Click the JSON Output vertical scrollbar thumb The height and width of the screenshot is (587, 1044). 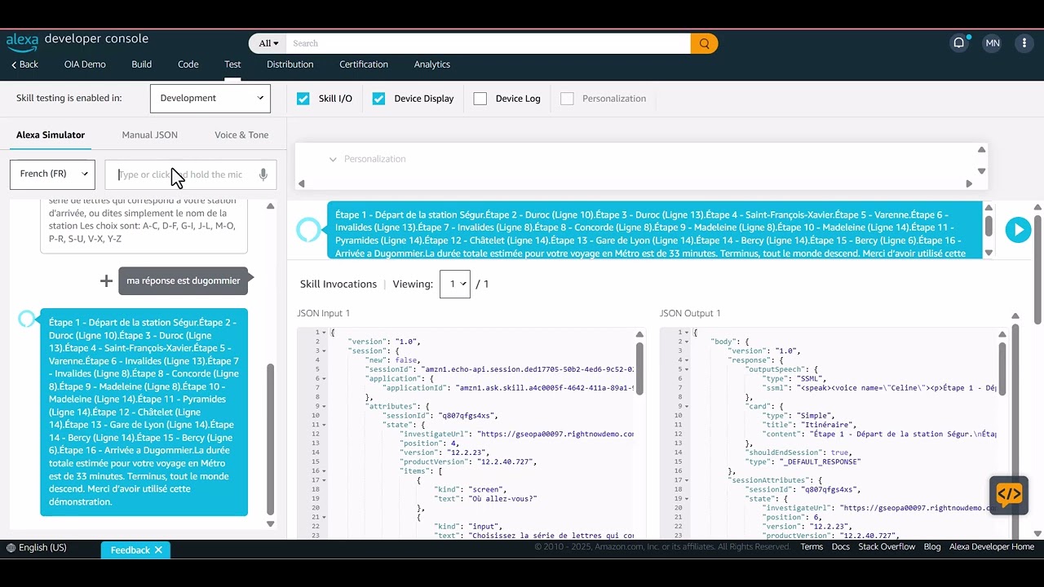(x=1002, y=368)
